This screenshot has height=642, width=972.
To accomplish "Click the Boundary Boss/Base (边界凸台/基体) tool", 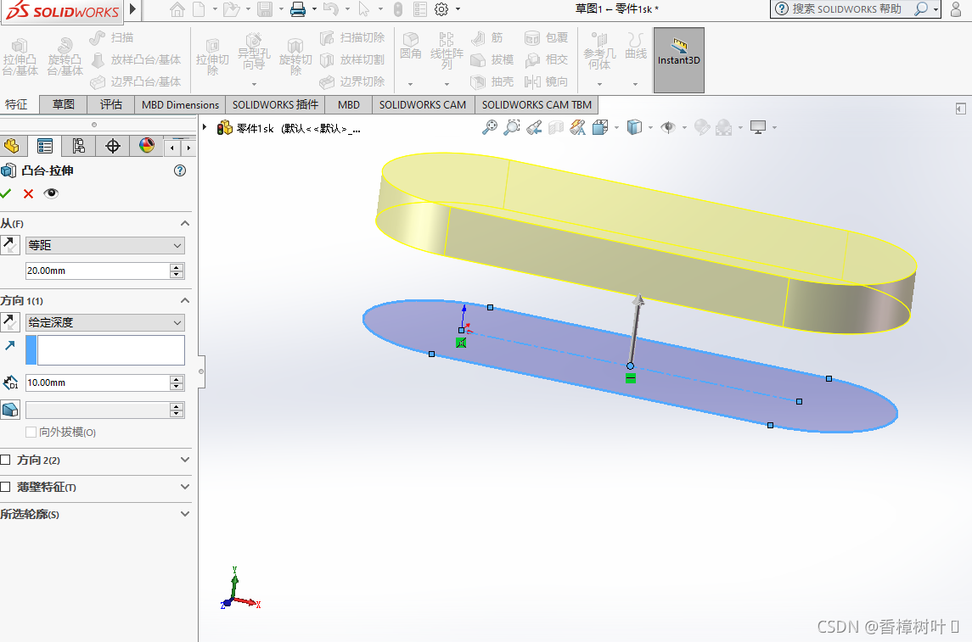I will (136, 81).
